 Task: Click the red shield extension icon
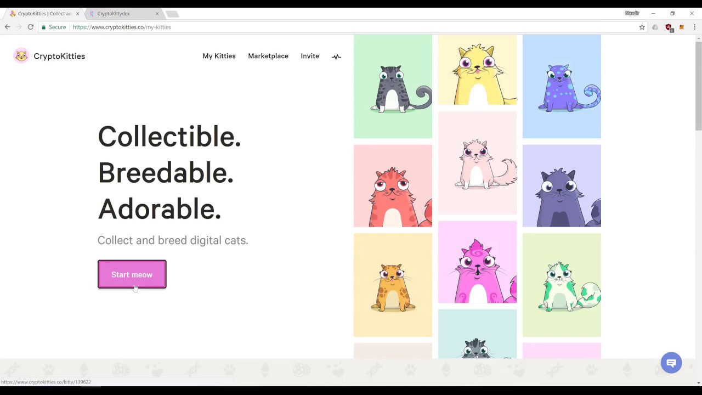click(669, 27)
